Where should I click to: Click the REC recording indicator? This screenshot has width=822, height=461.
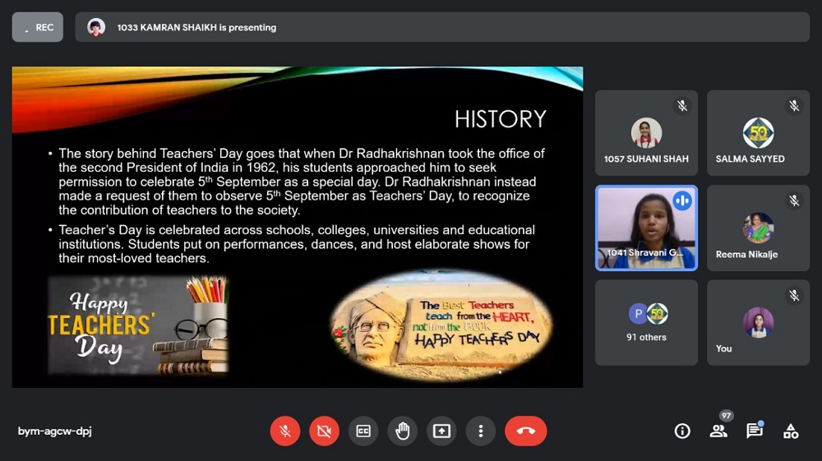pyautogui.click(x=38, y=27)
